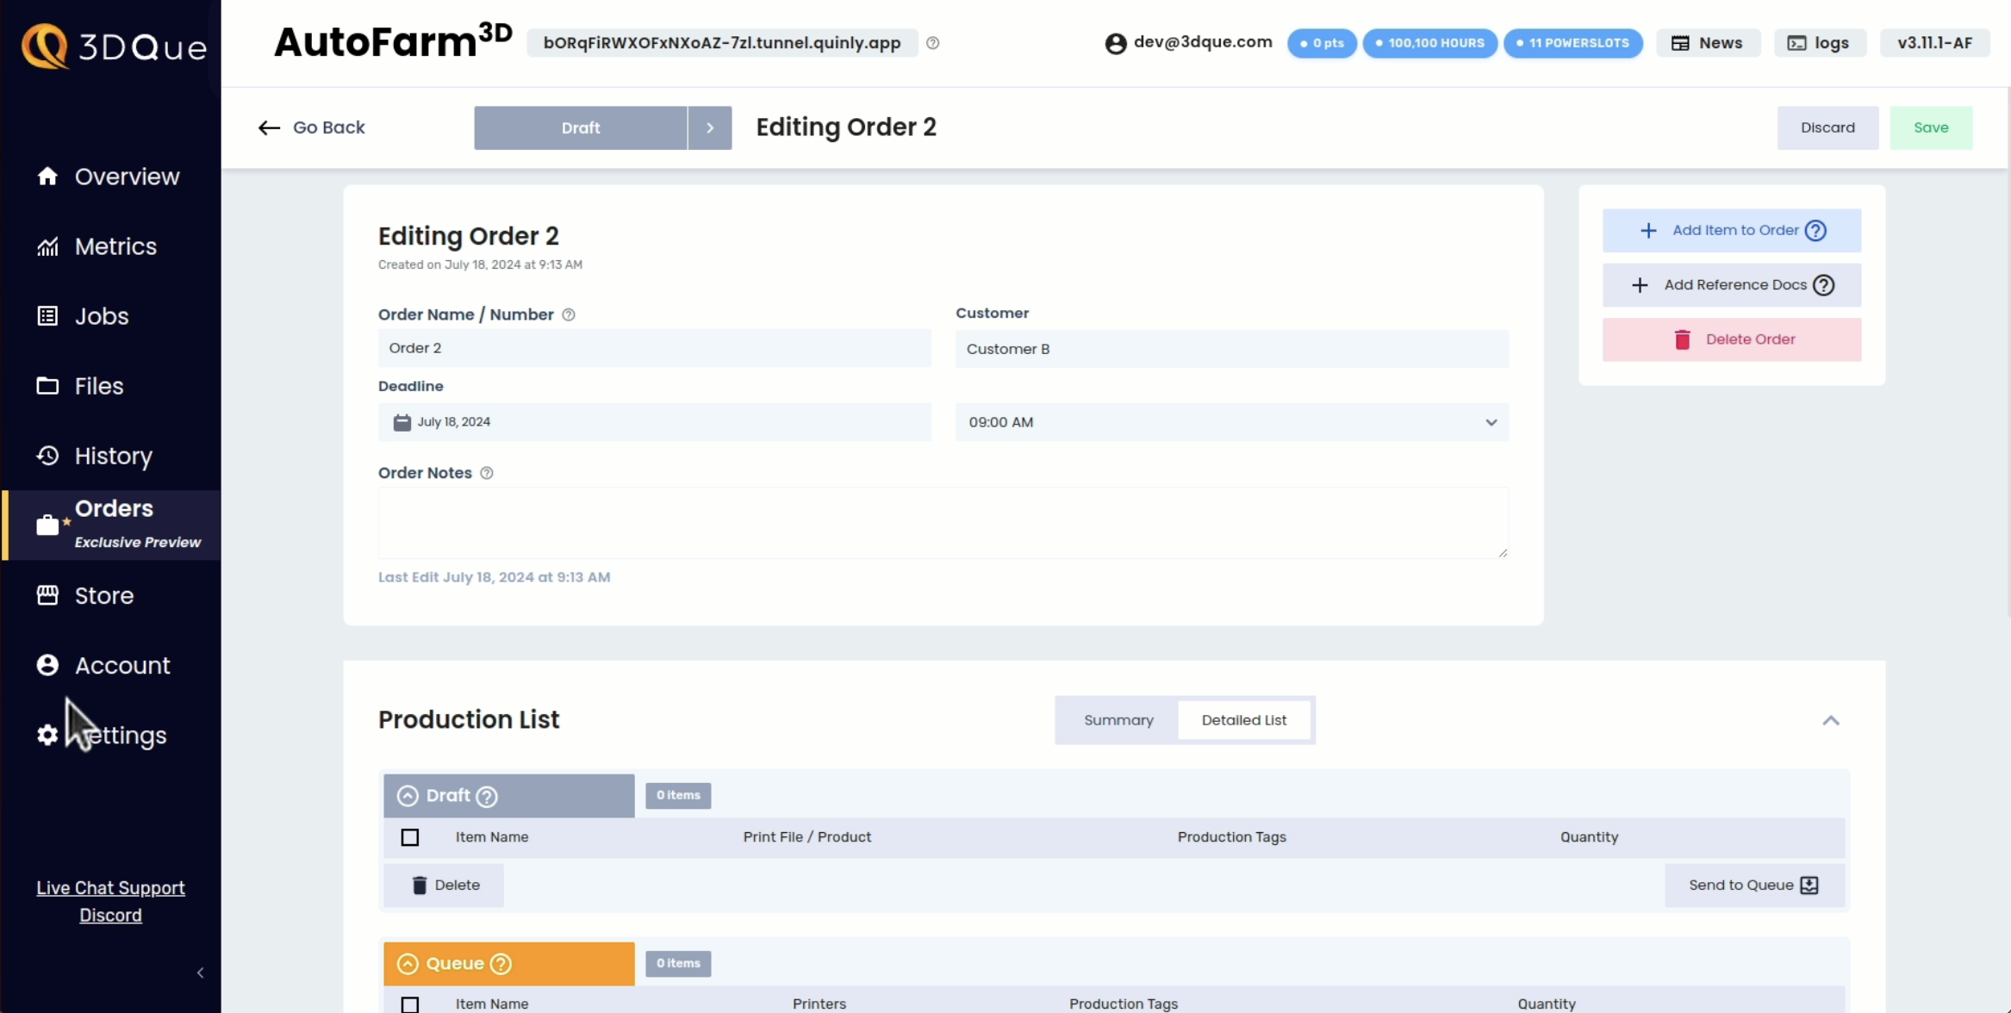Open the Store page
Image resolution: width=2011 pixels, height=1013 pixels.
[x=104, y=595]
